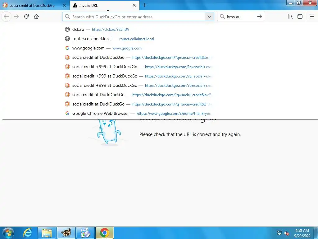Click the router.collabnet.local globe icon
Image resolution: width=318 pixels, height=239 pixels.
pos(67,39)
